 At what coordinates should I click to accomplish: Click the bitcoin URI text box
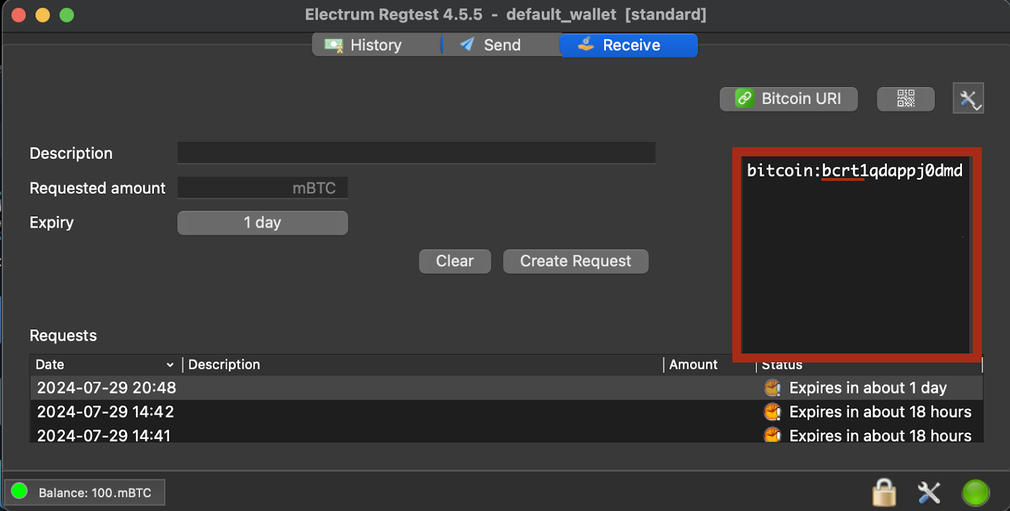coord(855,254)
